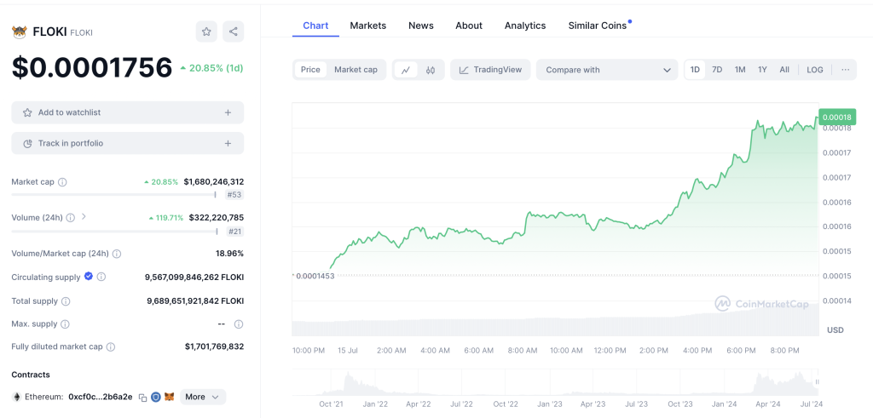
Task: Open TradingView chart
Action: 490,70
